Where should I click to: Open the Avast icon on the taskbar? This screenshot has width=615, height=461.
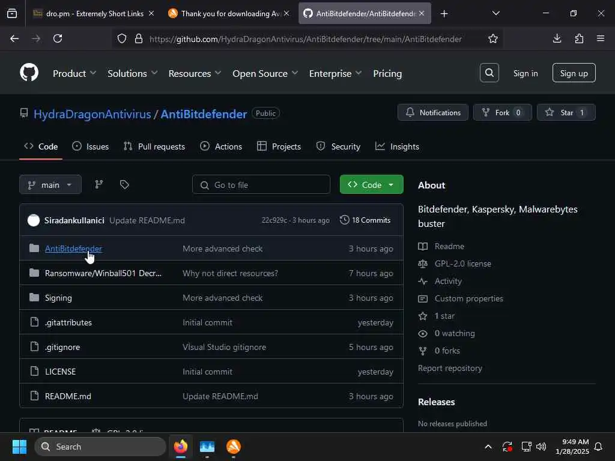234,447
